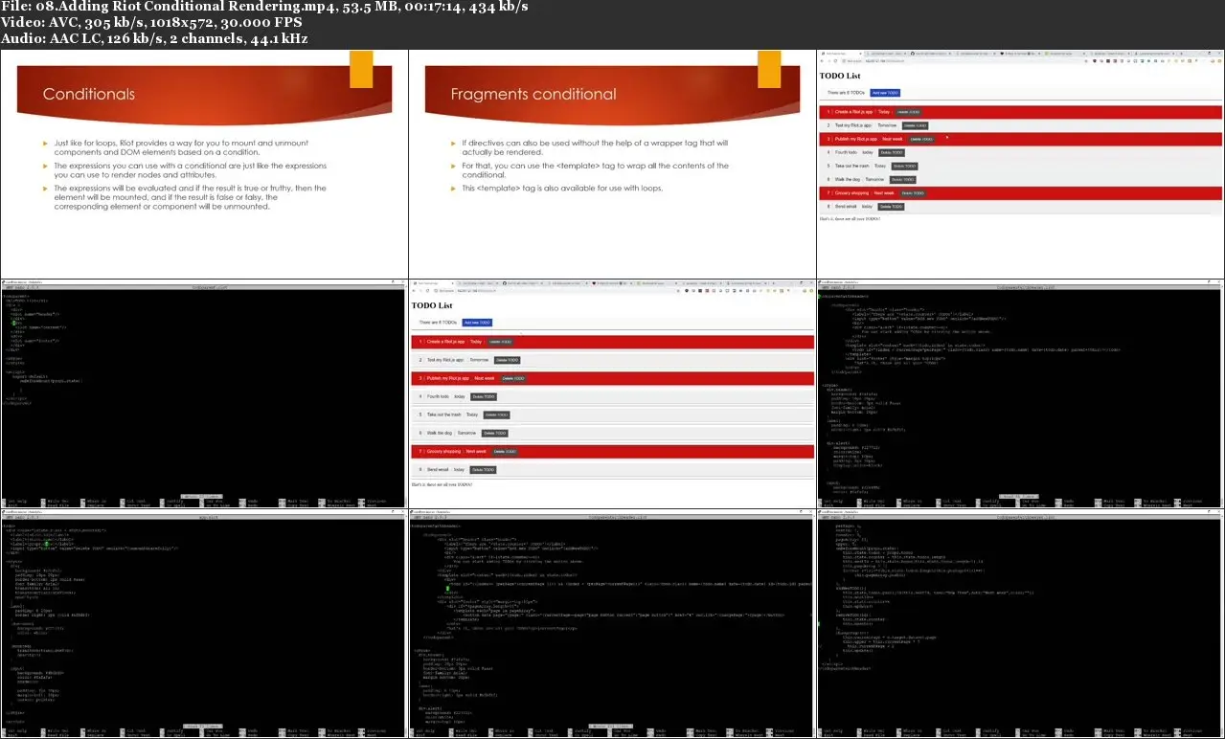Click 'There are 8 TODOs' in fifth frame
The height and width of the screenshot is (739, 1225).
pyautogui.click(x=438, y=323)
